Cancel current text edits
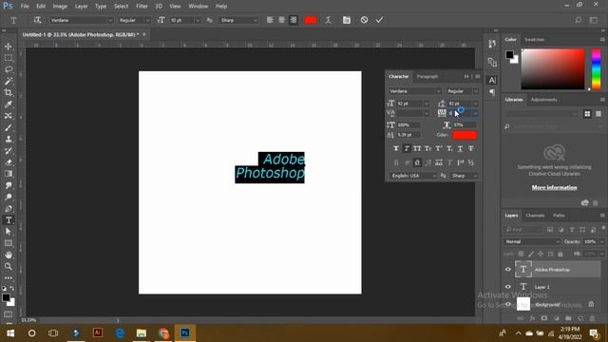This screenshot has width=608, height=342. (364, 20)
